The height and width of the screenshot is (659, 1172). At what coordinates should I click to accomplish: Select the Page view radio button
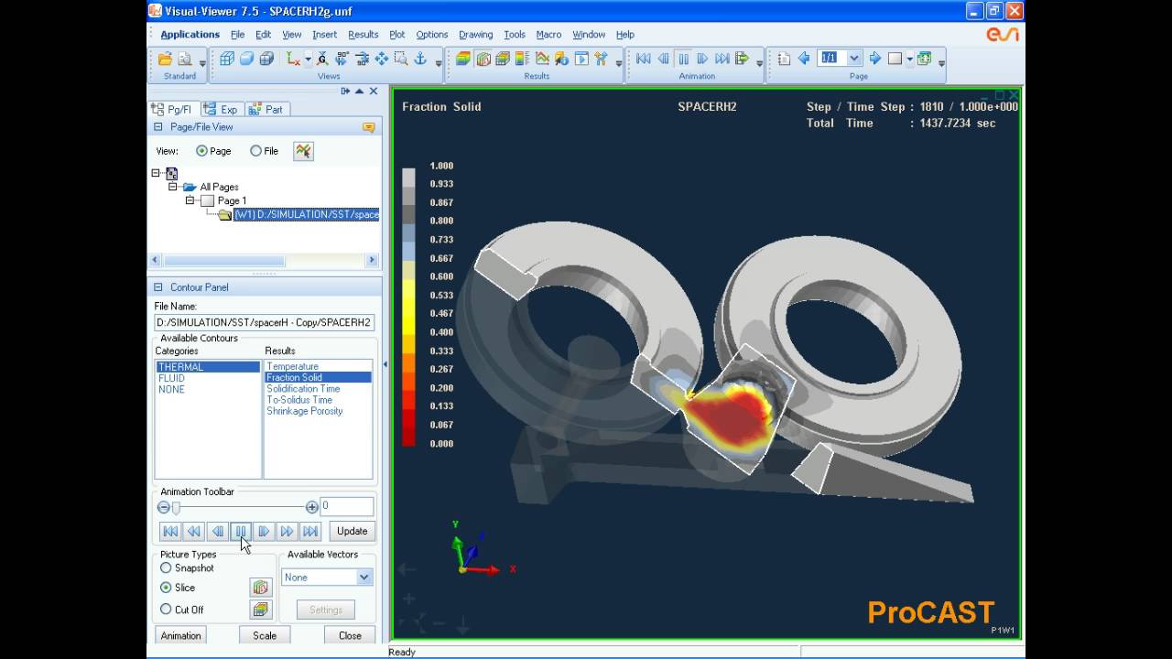point(201,151)
